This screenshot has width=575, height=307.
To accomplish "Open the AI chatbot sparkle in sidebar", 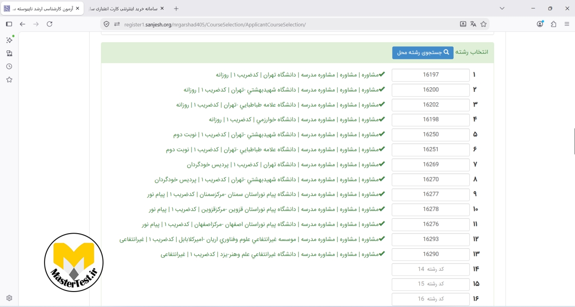I will coord(9,40).
